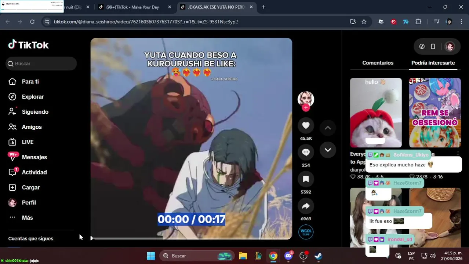Seek on the video progress bar
Screen dimensions: 469x264
coord(191,238)
